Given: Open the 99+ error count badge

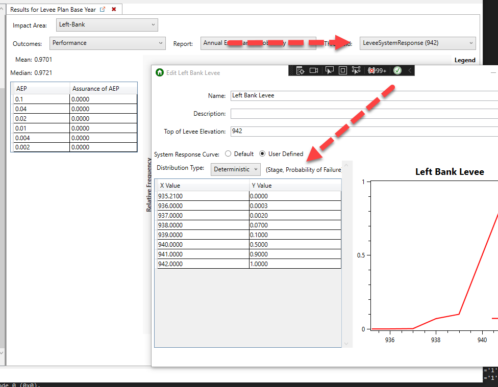Looking at the screenshot, I should (377, 70).
